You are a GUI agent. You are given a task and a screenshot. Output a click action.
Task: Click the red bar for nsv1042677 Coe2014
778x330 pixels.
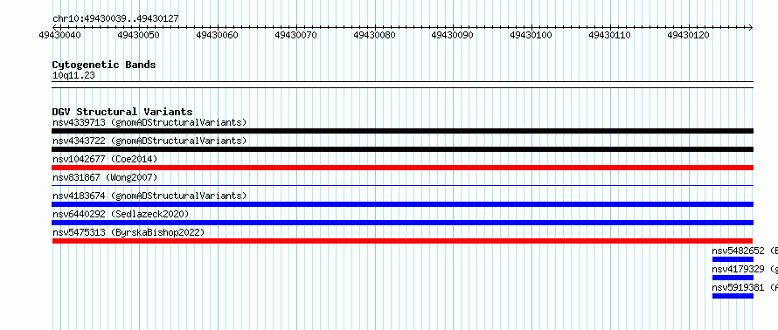click(x=402, y=168)
